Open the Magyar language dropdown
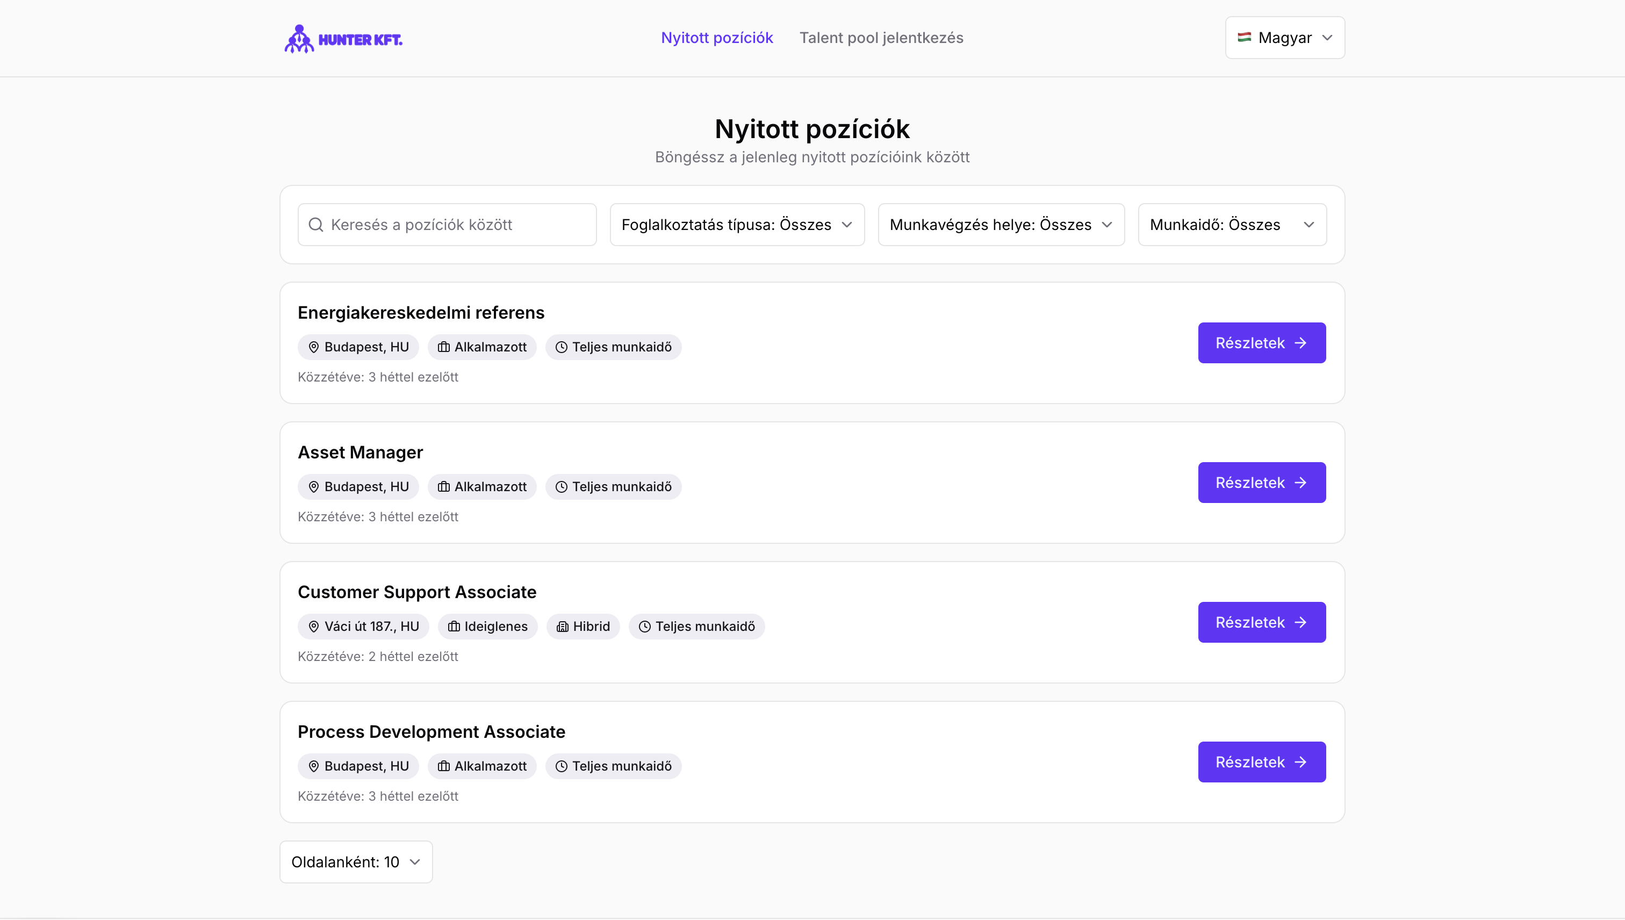Screen dimensions: 1625x920 tap(1285, 38)
